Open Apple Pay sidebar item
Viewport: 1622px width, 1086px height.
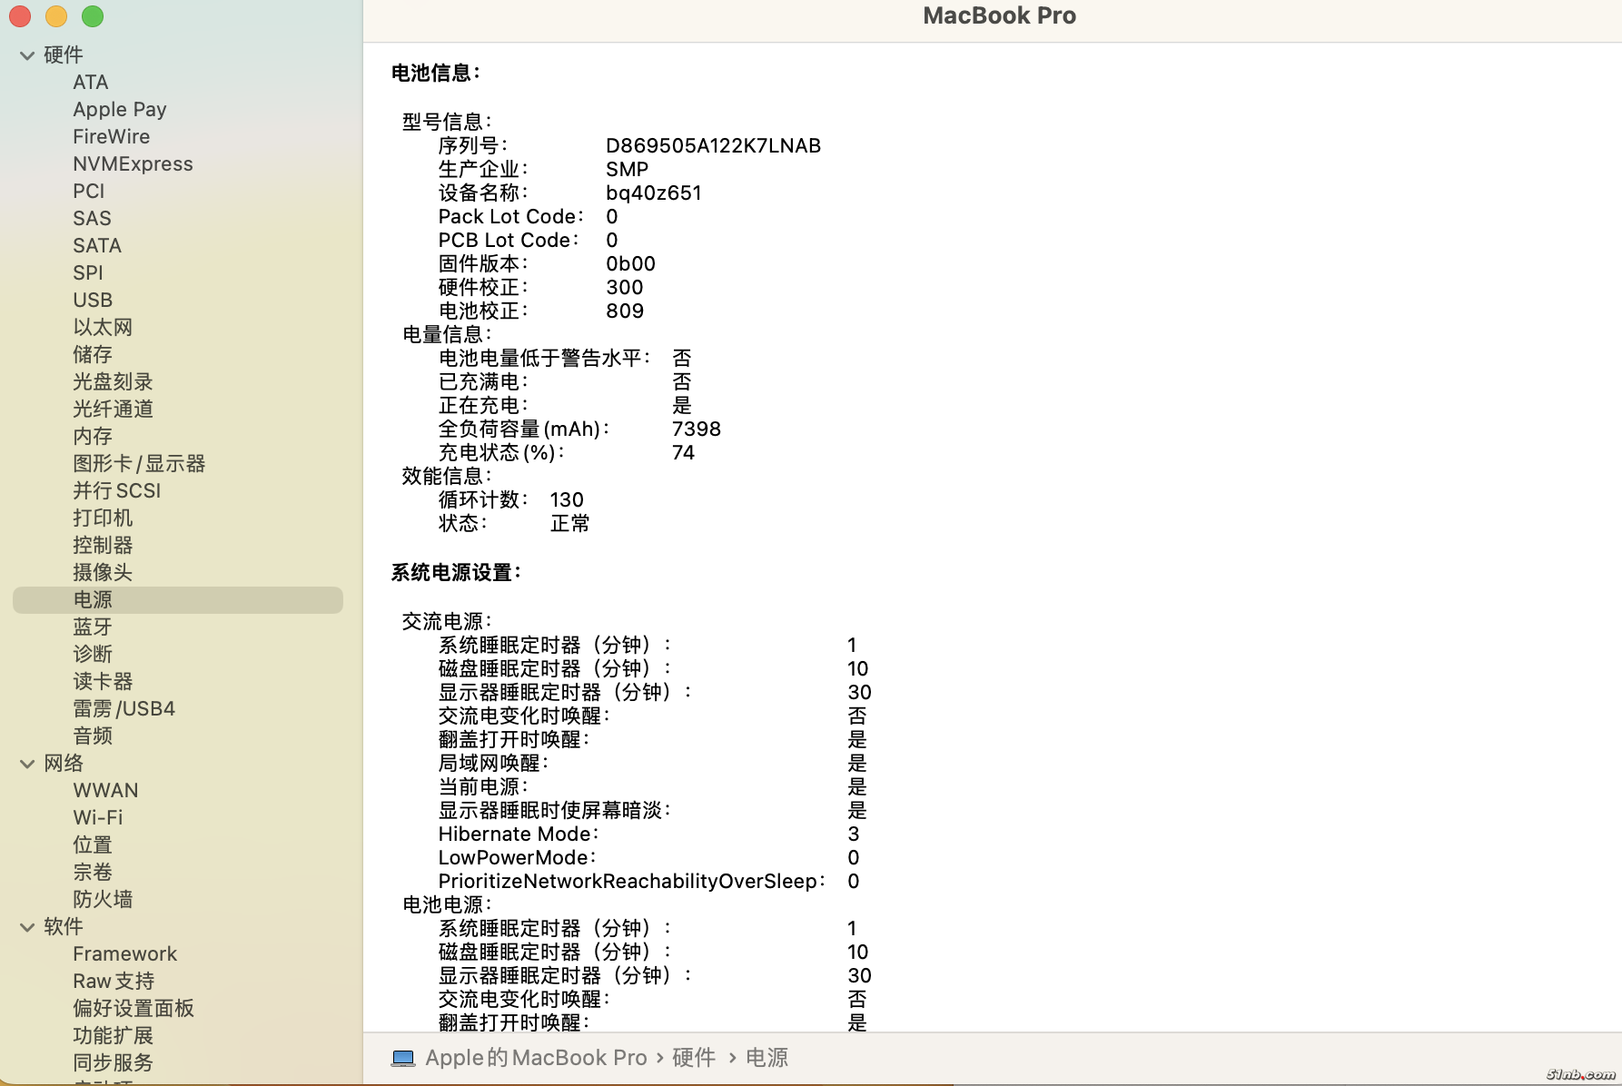[119, 109]
